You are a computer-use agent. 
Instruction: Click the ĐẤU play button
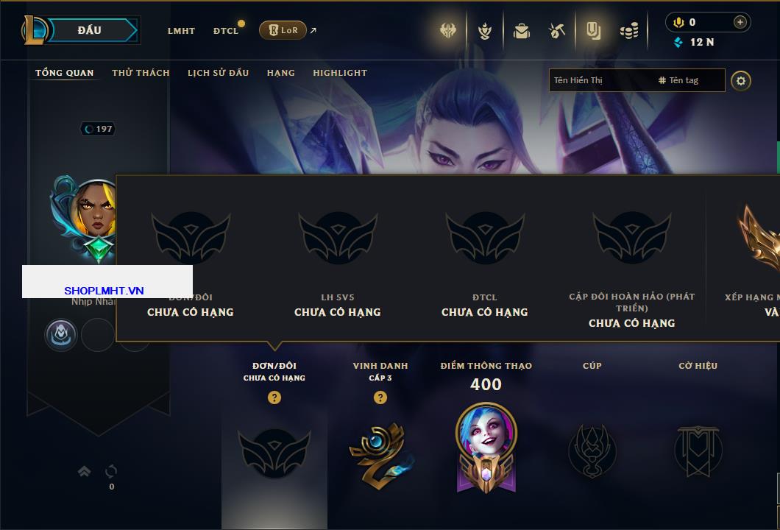coord(90,30)
